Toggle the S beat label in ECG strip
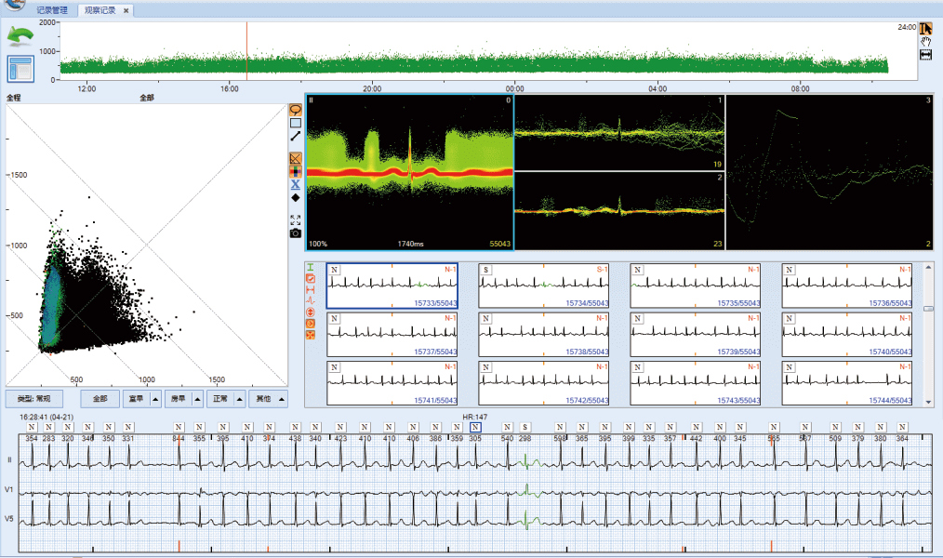Screen dimensions: 943x558 coord(525,427)
